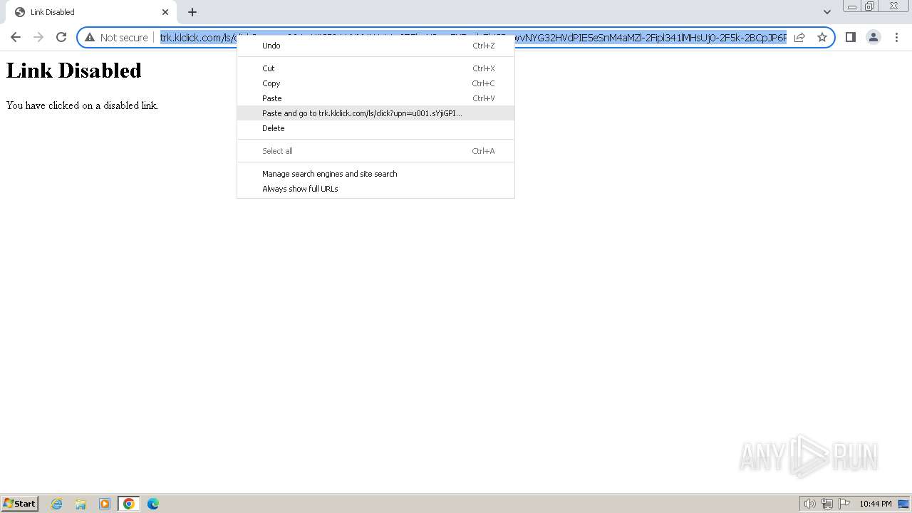The image size is (912, 513).
Task: Choose Delete in the context menu
Action: point(375,128)
